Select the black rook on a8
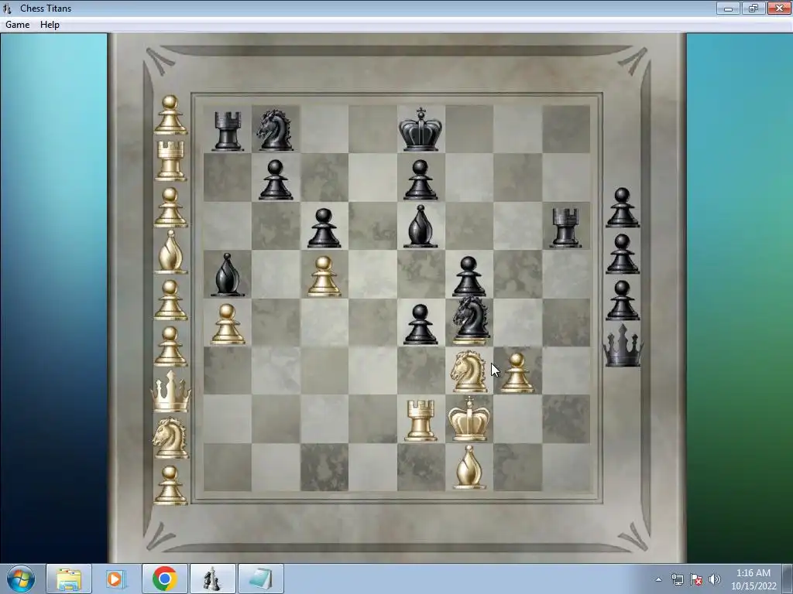The image size is (793, 594). (x=228, y=131)
